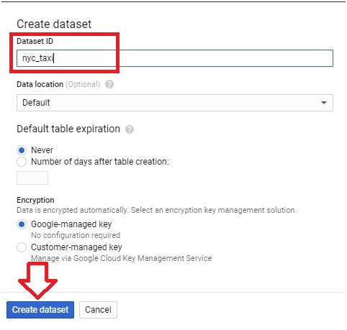Click the Data location label text

pyautogui.click(x=40, y=84)
